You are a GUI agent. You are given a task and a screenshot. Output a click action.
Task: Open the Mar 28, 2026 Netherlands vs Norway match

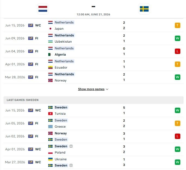[94, 77]
